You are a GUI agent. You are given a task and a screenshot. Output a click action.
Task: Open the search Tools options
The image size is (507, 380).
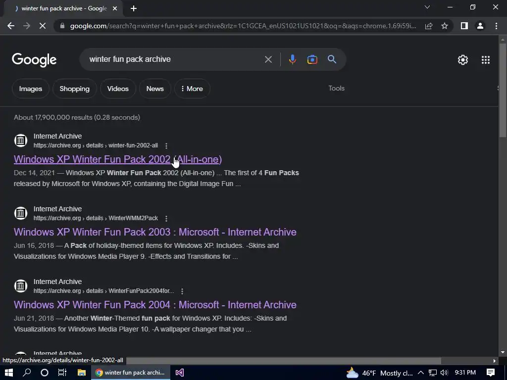click(336, 88)
